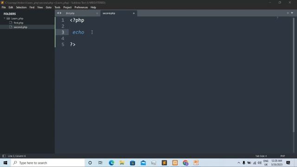Open the Project menu

(67, 7)
